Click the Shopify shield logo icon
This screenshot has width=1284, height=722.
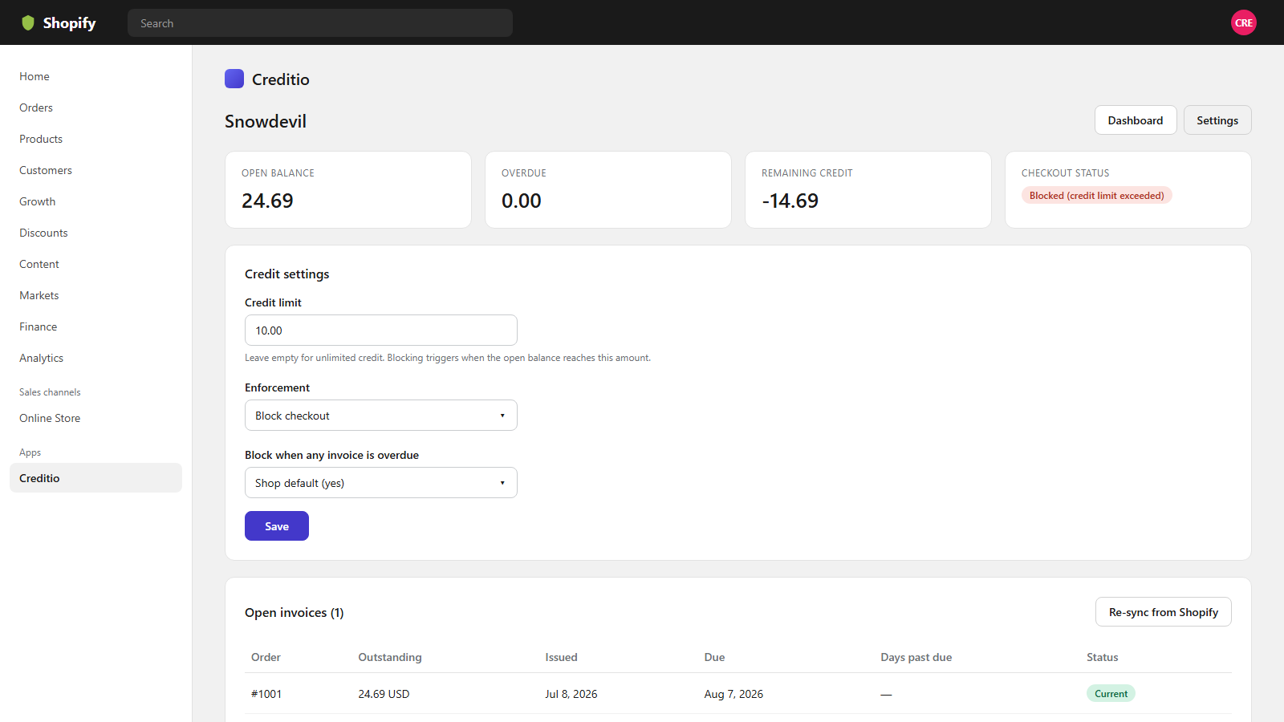28,22
